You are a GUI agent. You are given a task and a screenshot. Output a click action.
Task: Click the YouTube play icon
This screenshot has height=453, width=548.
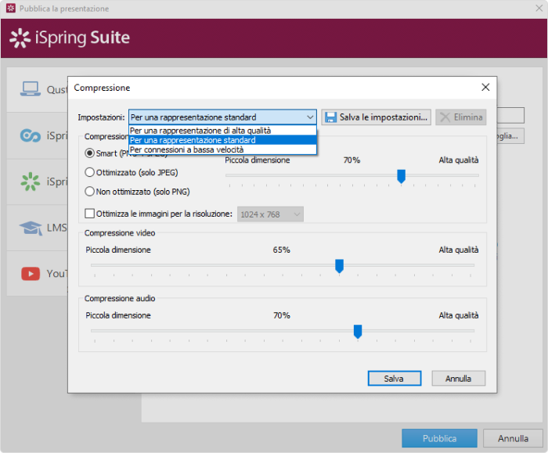(31, 274)
